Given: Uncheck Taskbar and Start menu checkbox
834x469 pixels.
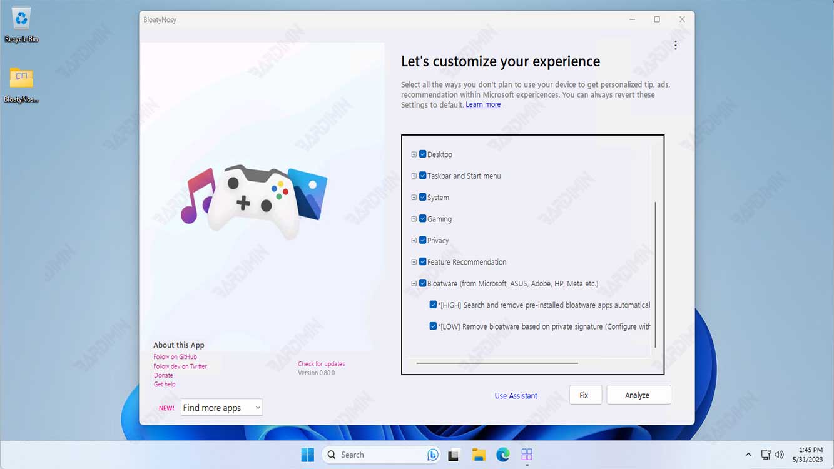Looking at the screenshot, I should coord(422,176).
